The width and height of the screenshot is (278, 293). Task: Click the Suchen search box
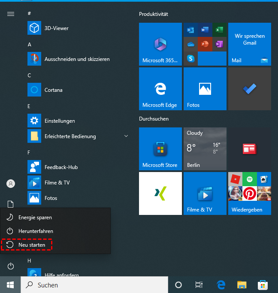[x=94, y=285]
